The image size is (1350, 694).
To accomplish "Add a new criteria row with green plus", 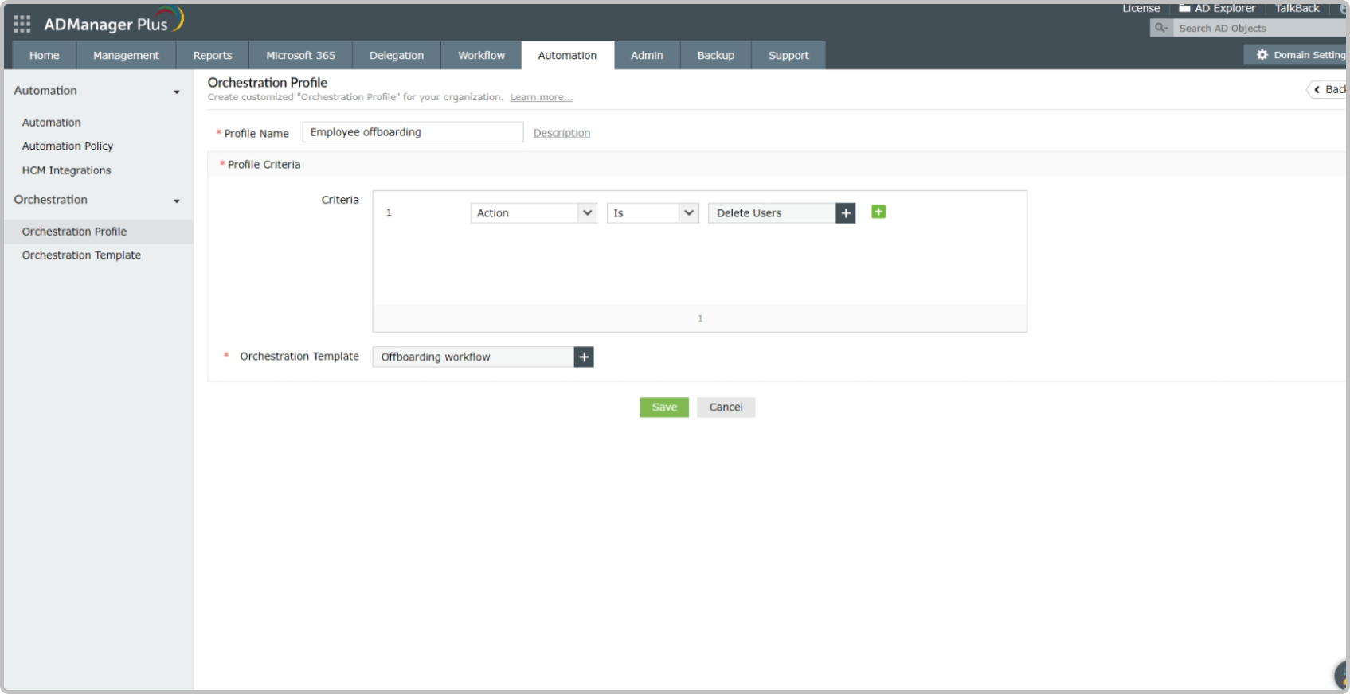I will pyautogui.click(x=878, y=212).
